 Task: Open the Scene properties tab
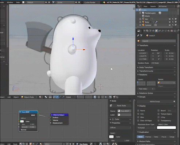click(150, 31)
